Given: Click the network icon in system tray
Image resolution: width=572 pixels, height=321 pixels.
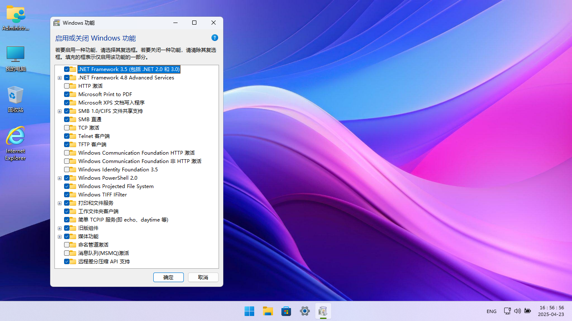Looking at the screenshot, I should pyautogui.click(x=507, y=311).
